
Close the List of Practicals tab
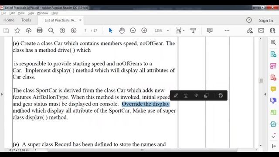[80, 20]
